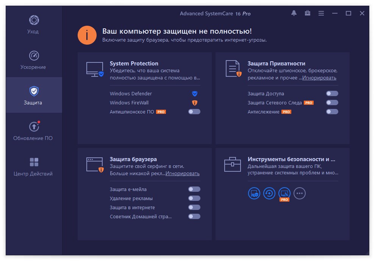Click Игнорировать link in Защита Приватности

coord(319,78)
